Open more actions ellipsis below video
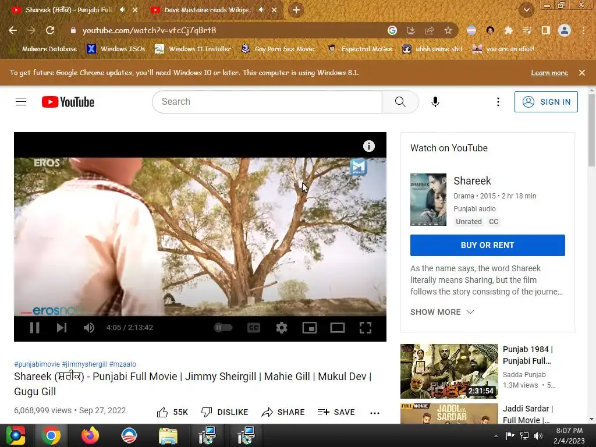 point(375,413)
